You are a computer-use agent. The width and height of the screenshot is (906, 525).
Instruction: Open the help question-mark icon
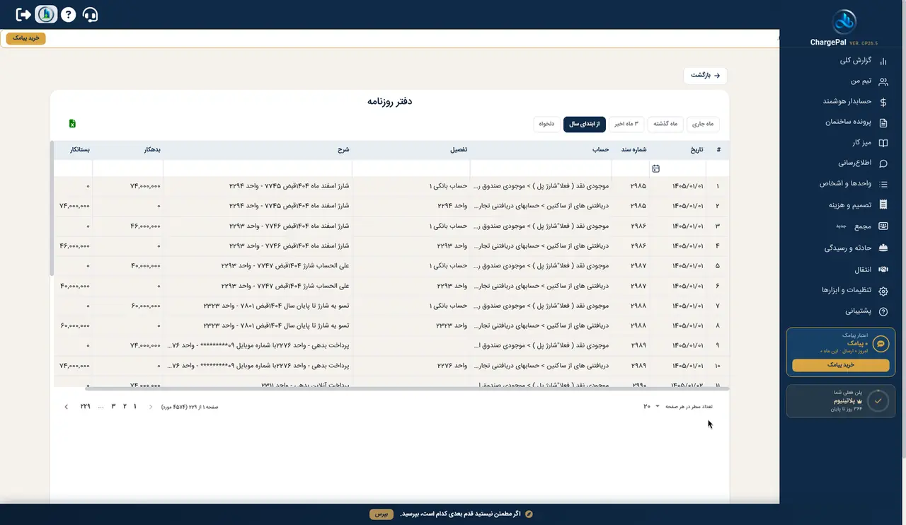[68, 14]
